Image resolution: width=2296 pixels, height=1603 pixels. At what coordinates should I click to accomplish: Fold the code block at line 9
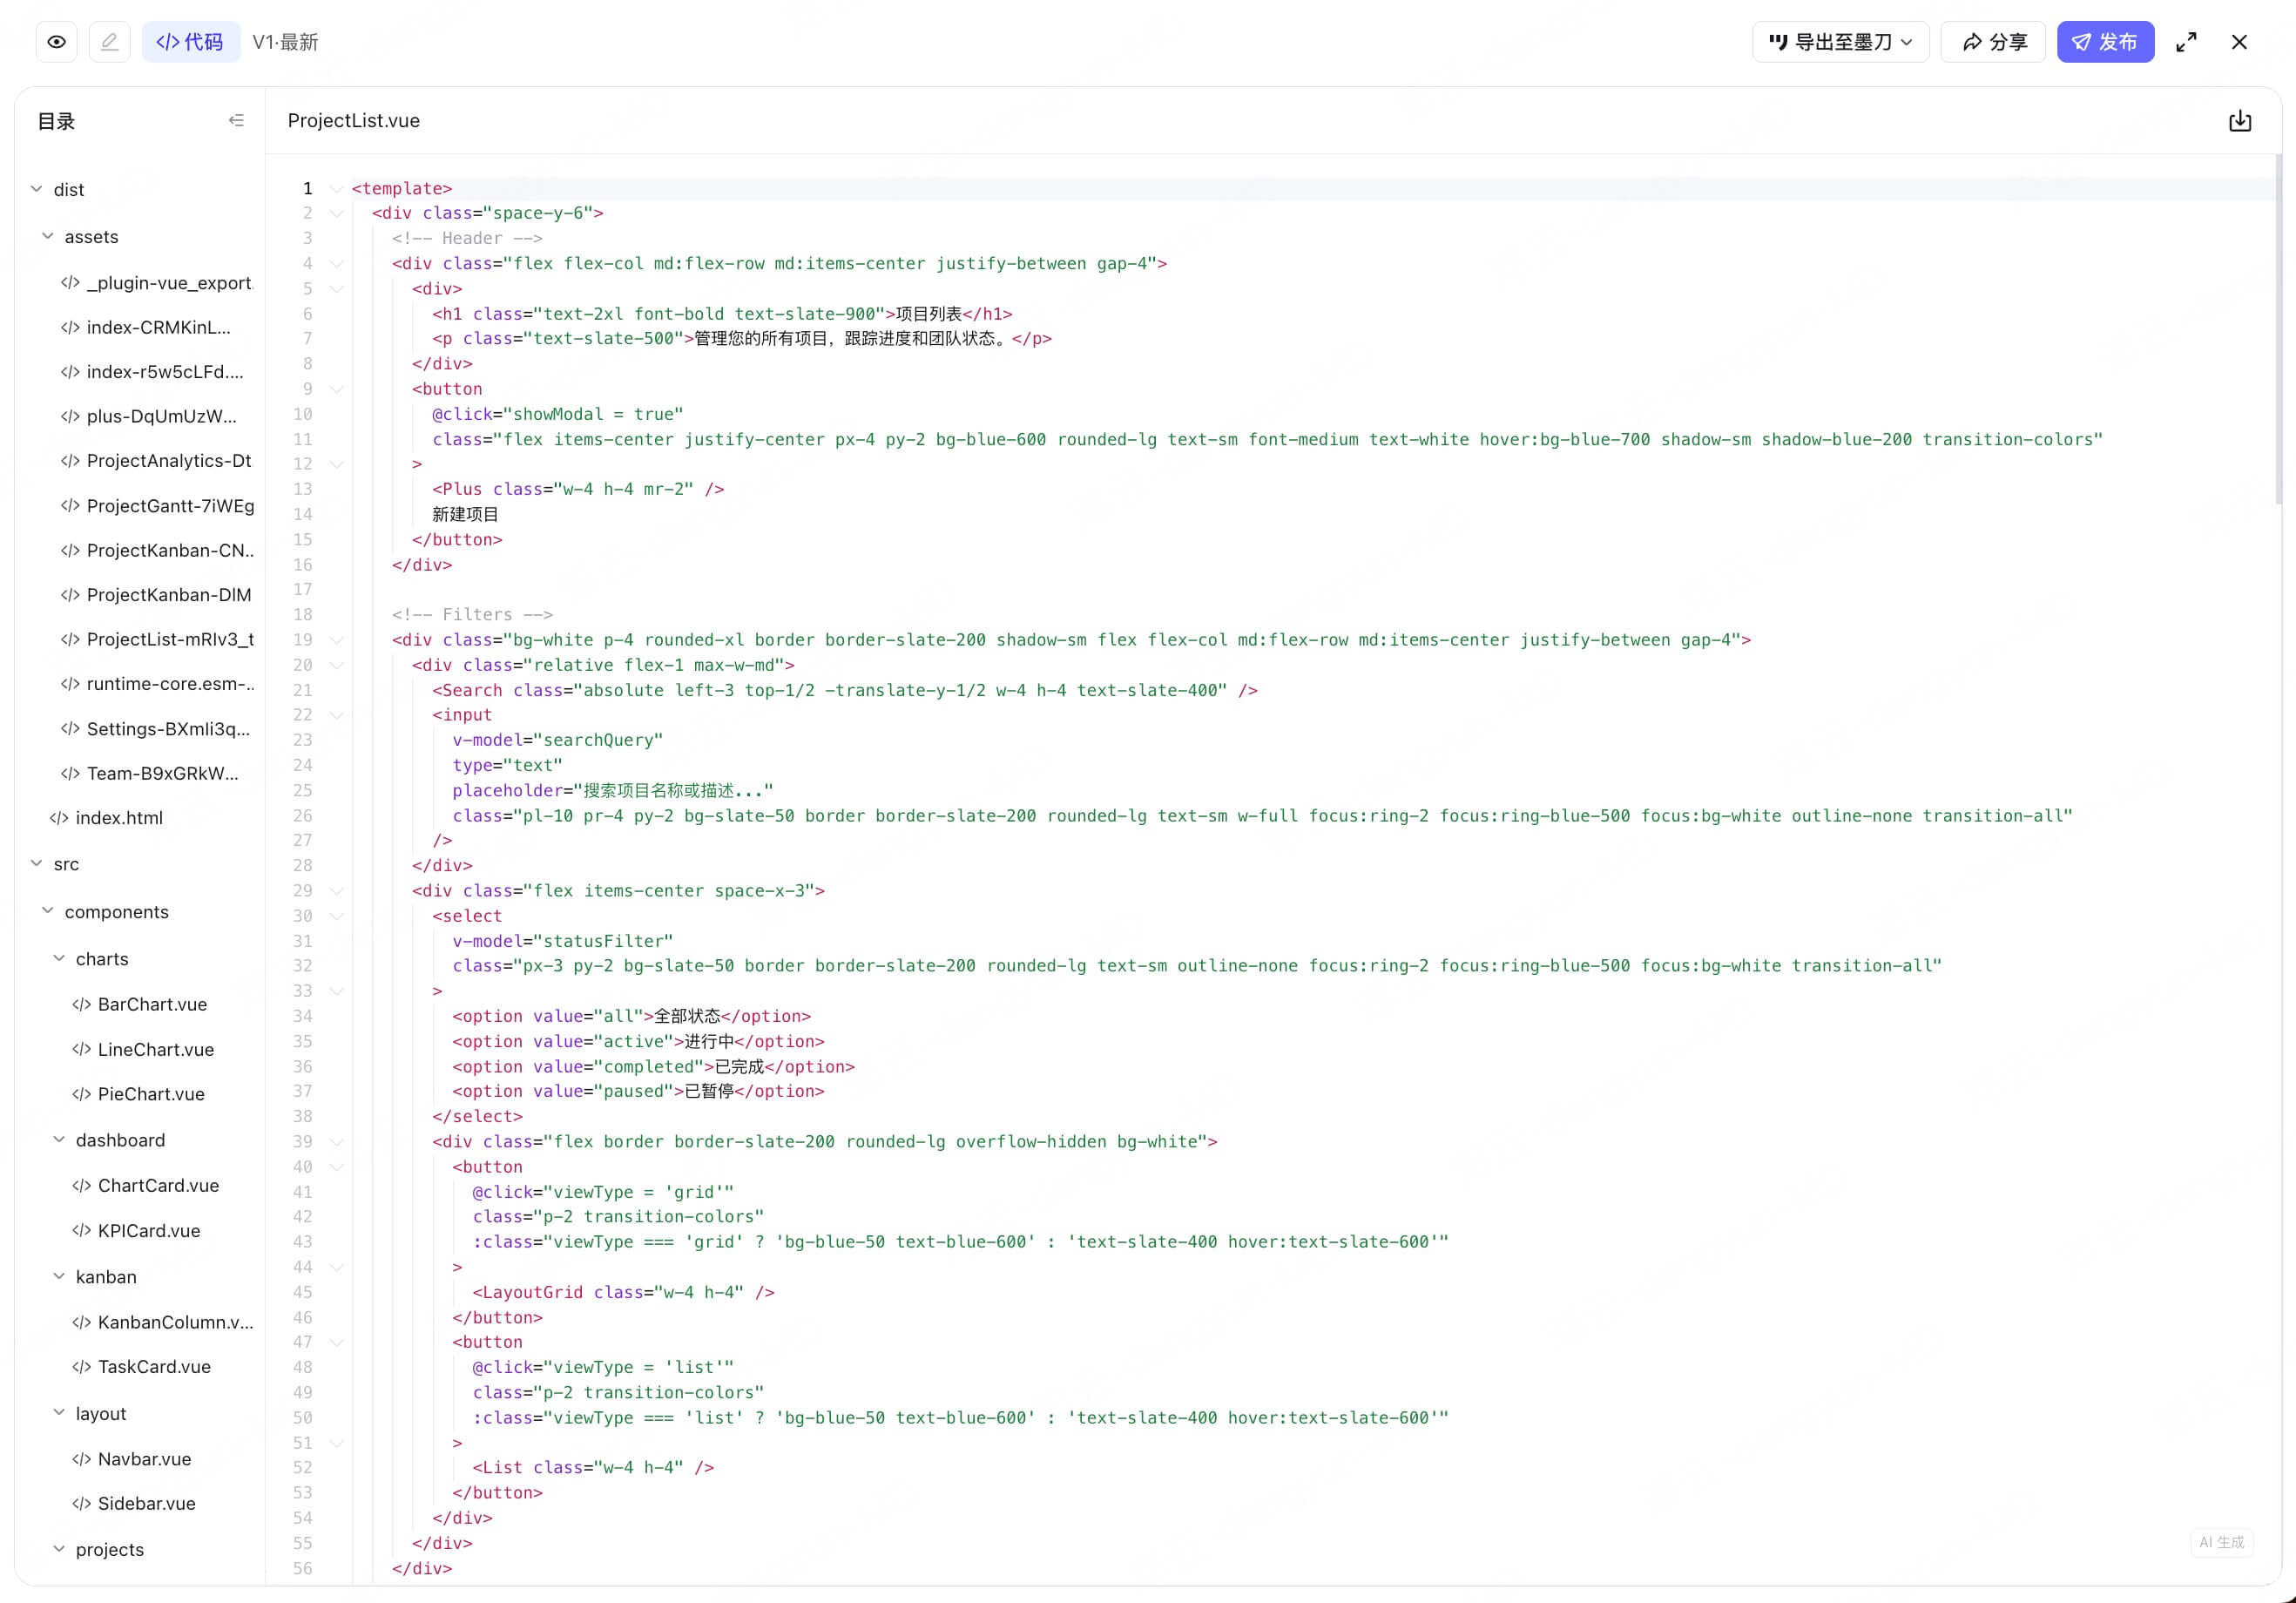[337, 389]
